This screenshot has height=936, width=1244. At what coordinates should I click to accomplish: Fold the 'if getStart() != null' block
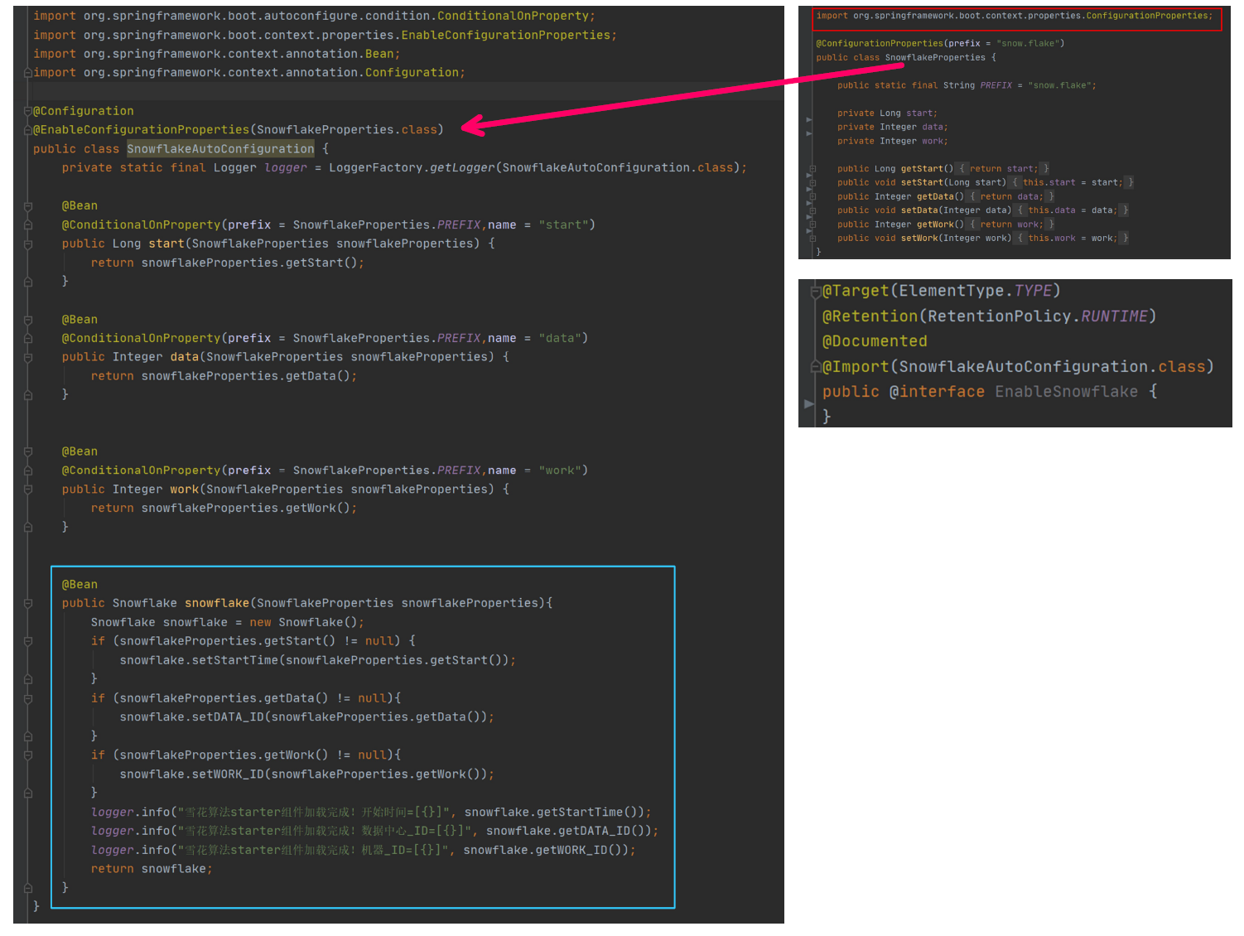pyautogui.click(x=27, y=641)
